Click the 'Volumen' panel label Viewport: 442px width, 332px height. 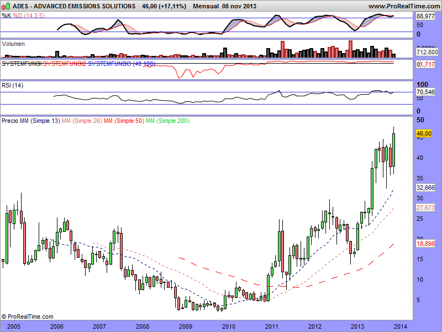pos(13,44)
